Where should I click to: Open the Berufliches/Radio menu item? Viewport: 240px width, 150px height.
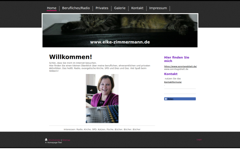click(76, 8)
